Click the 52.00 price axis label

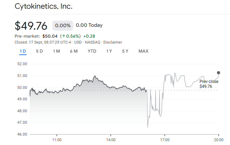click(22, 64)
